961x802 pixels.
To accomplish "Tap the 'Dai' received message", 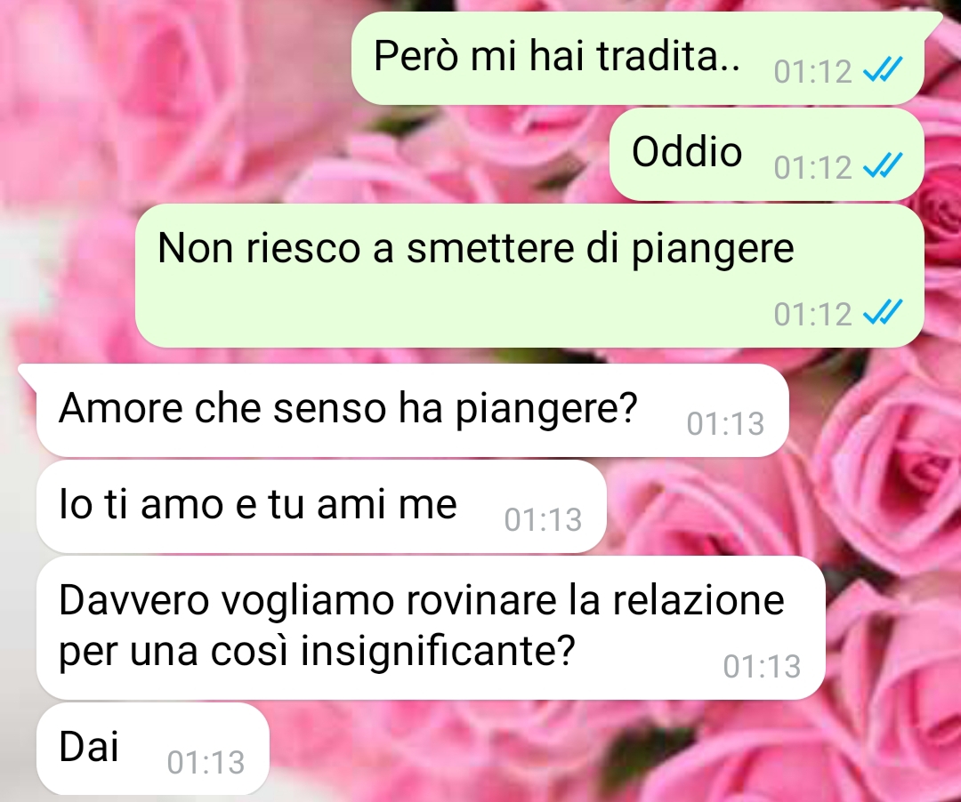I will [153, 749].
